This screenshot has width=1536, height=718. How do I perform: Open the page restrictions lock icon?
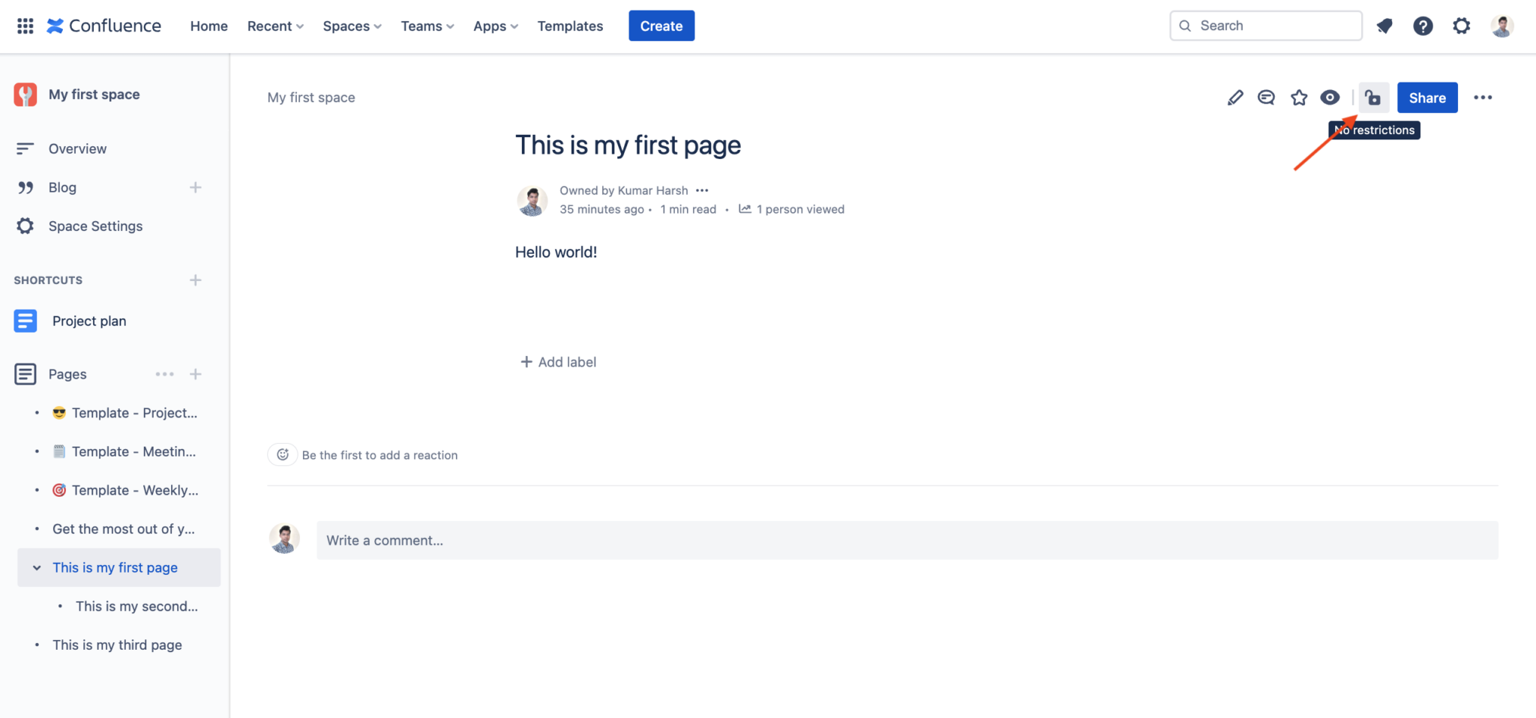(x=1373, y=97)
